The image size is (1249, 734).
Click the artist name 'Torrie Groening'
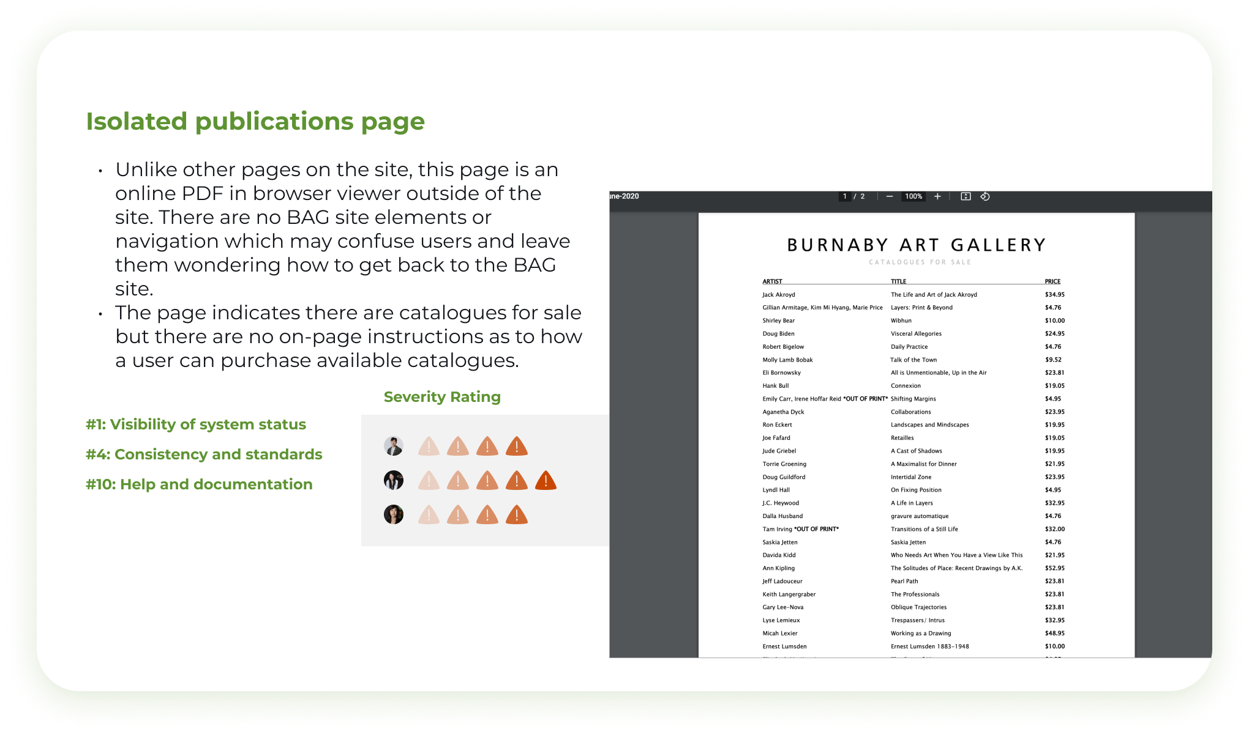[x=784, y=464]
